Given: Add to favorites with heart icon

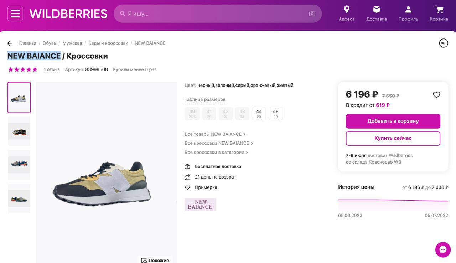Looking at the screenshot, I should (x=436, y=95).
